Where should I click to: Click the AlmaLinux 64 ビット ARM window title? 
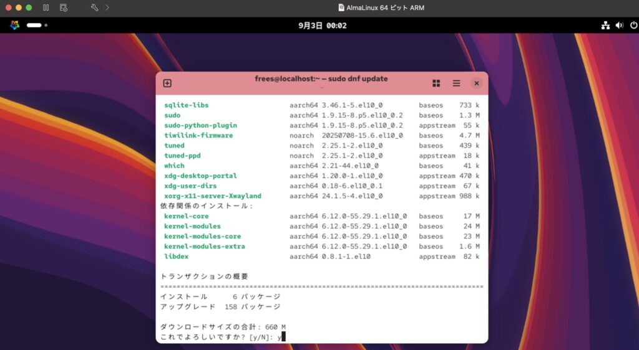click(381, 7)
